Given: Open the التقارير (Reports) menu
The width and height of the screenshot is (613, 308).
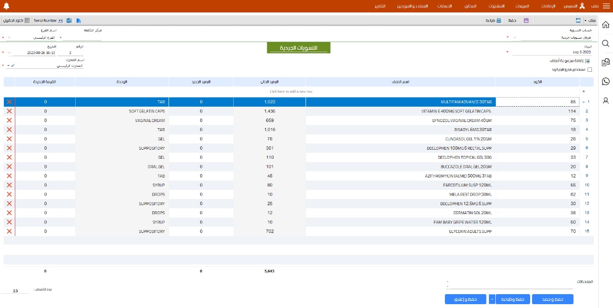Looking at the screenshot, I should (x=379, y=6).
